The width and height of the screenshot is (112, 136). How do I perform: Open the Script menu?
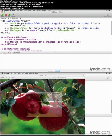30,10
